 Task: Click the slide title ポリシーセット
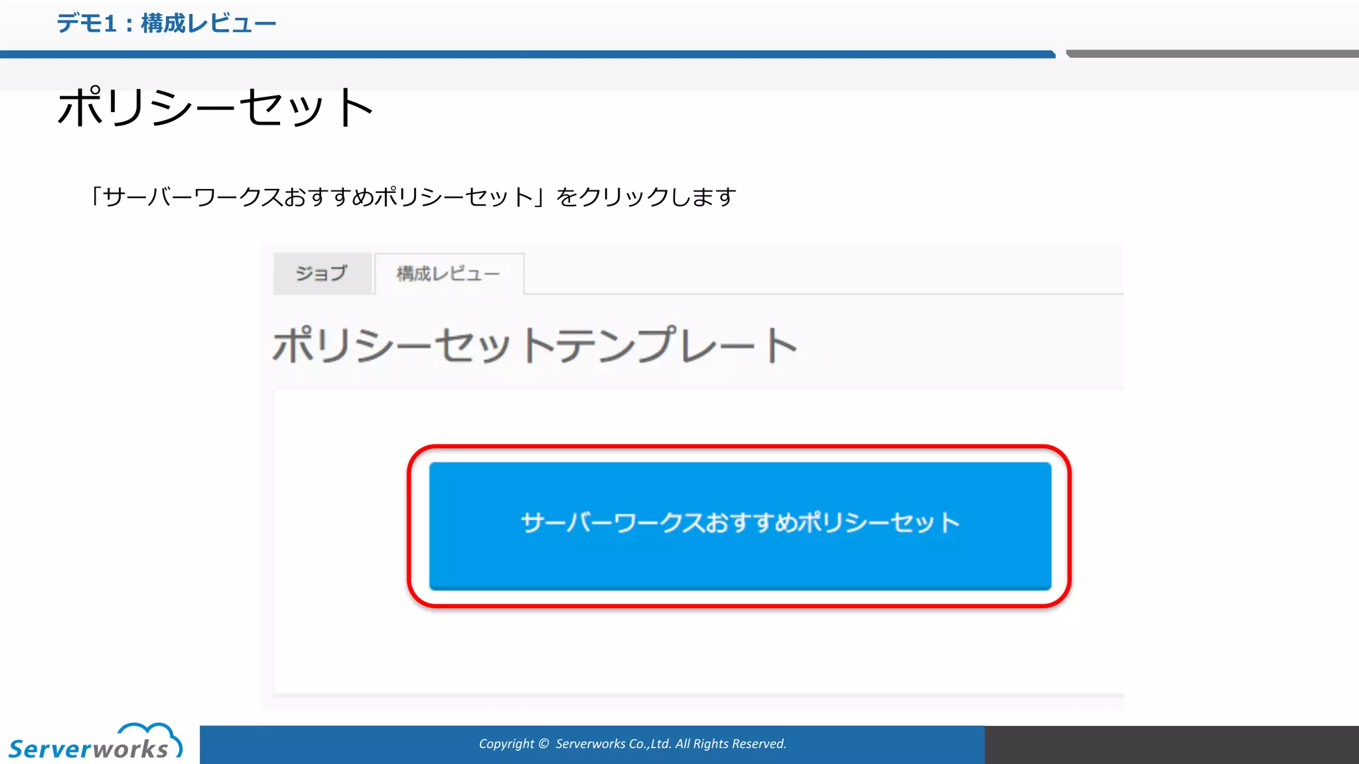point(216,107)
